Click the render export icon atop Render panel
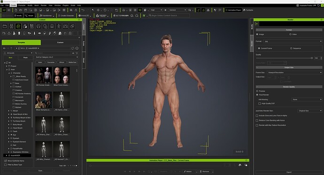The image size is (324, 175). pyautogui.click(x=257, y=24)
